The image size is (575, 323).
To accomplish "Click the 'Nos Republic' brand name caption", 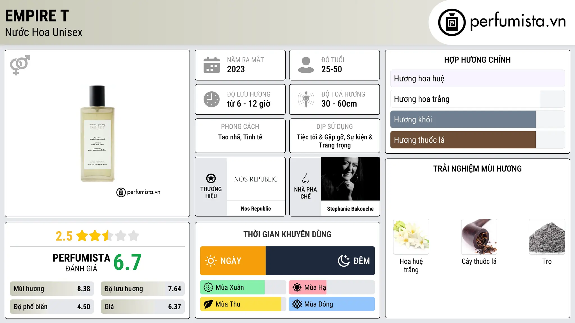I will 256,209.
